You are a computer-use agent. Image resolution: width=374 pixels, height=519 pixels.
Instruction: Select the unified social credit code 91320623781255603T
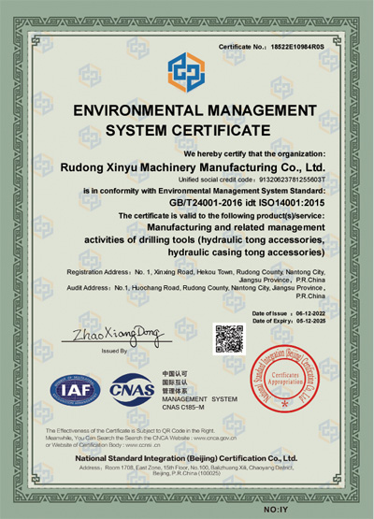pos(292,180)
